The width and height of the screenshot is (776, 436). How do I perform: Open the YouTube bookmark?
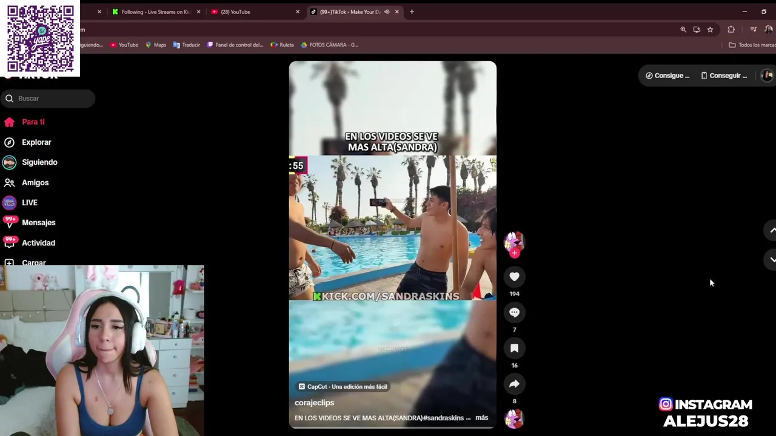(x=124, y=45)
